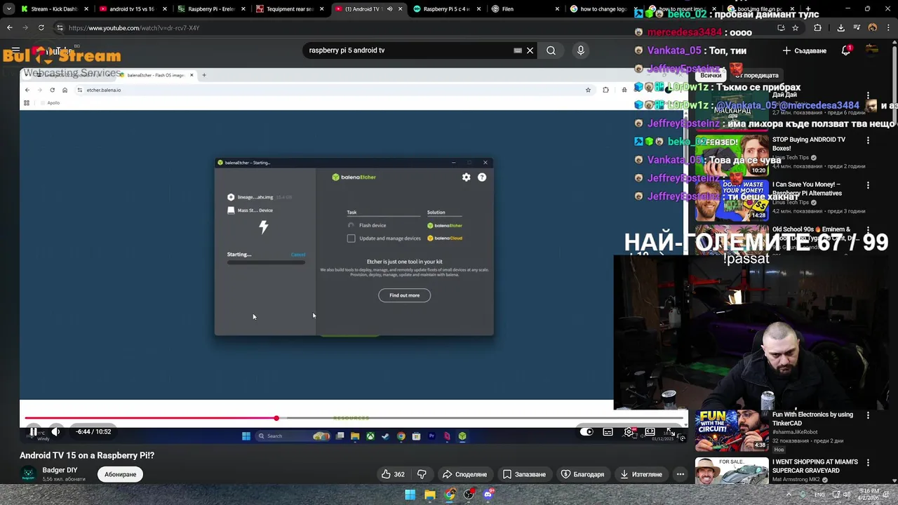
Task: Click the ENG language indicator
Action: [819, 494]
